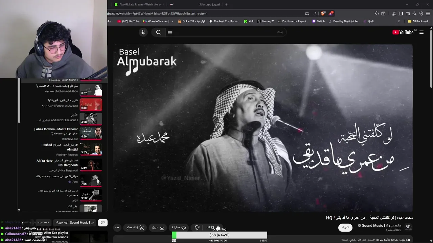Screen dimensions: 433x243
Task: Click the VPN shield icon in toolbar
Action: click(x=421, y=13)
